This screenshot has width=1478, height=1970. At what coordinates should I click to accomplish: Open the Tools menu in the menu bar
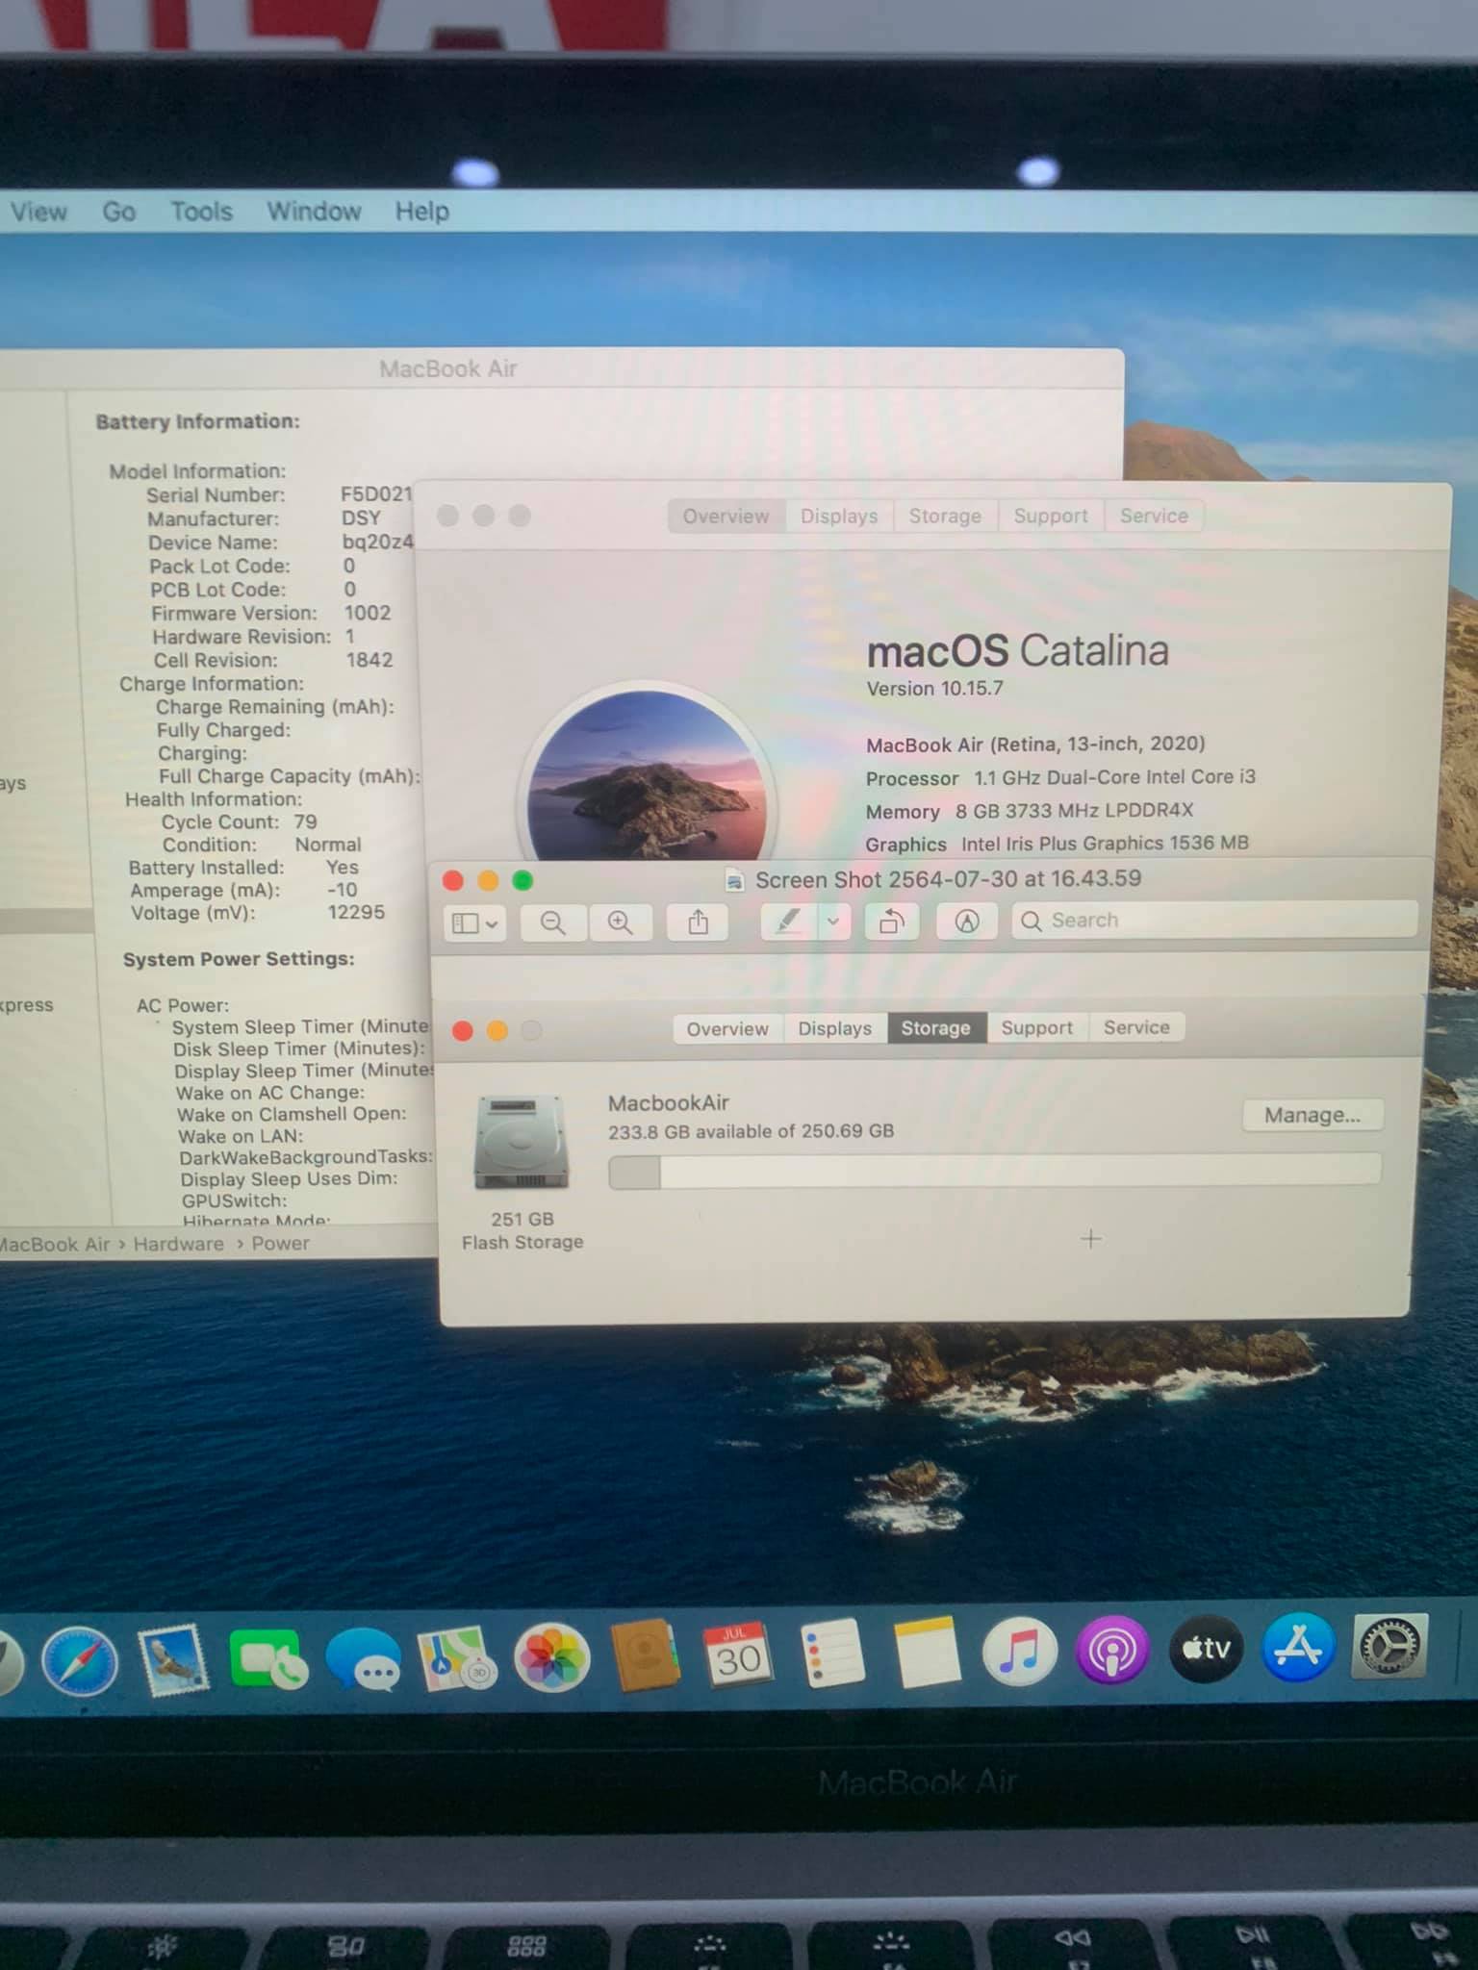coord(201,212)
